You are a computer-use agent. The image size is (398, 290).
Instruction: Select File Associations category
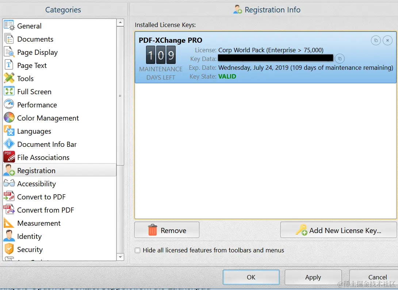click(60, 157)
